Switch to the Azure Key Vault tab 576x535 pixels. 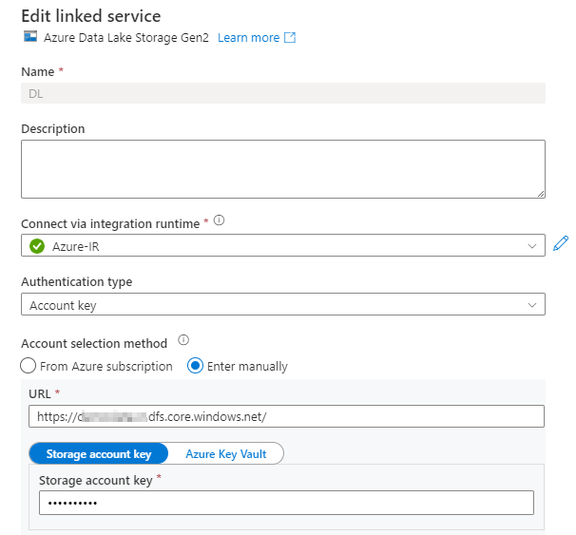click(x=226, y=454)
